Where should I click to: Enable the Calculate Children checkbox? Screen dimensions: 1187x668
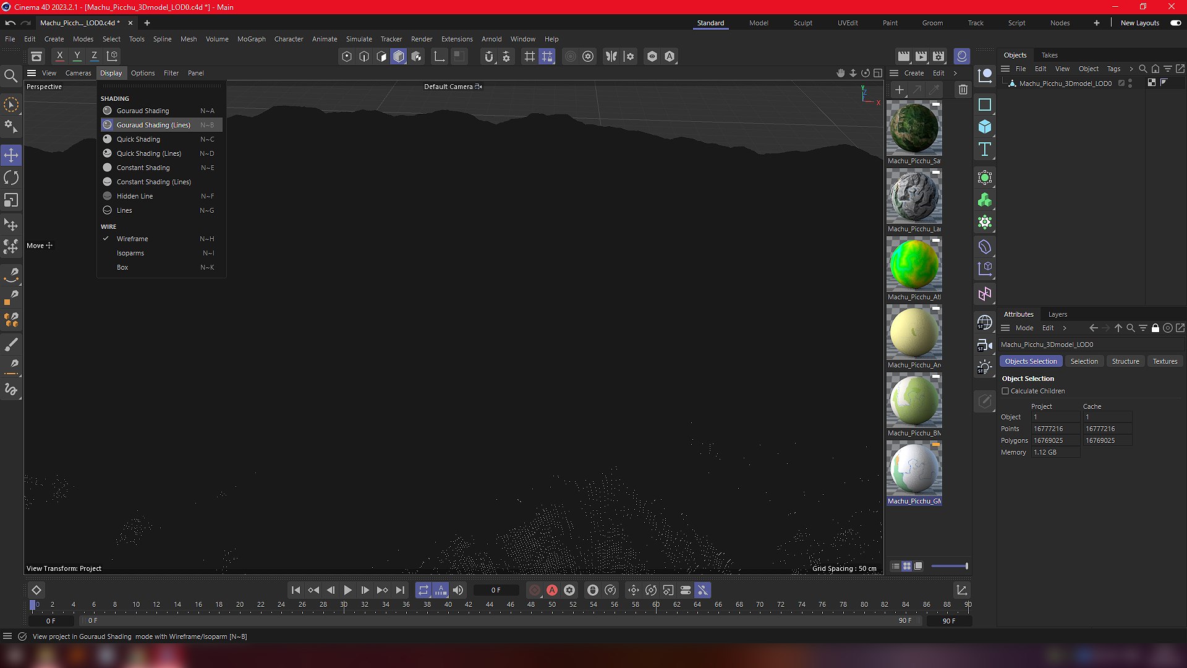pyautogui.click(x=1005, y=391)
